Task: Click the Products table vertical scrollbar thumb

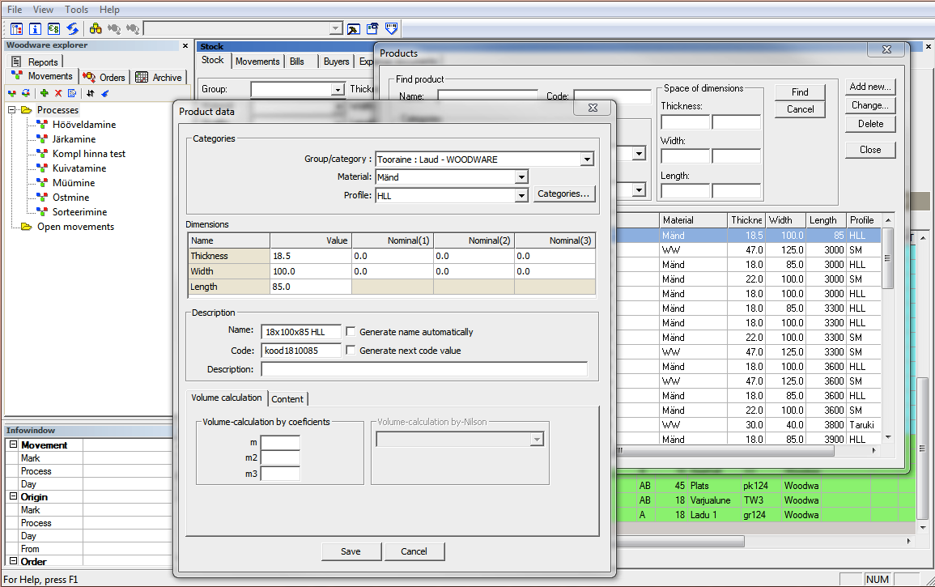Action: click(x=887, y=258)
